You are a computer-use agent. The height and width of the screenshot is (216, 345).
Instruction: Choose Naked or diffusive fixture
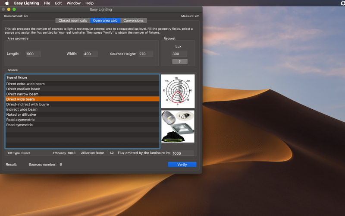82,114
